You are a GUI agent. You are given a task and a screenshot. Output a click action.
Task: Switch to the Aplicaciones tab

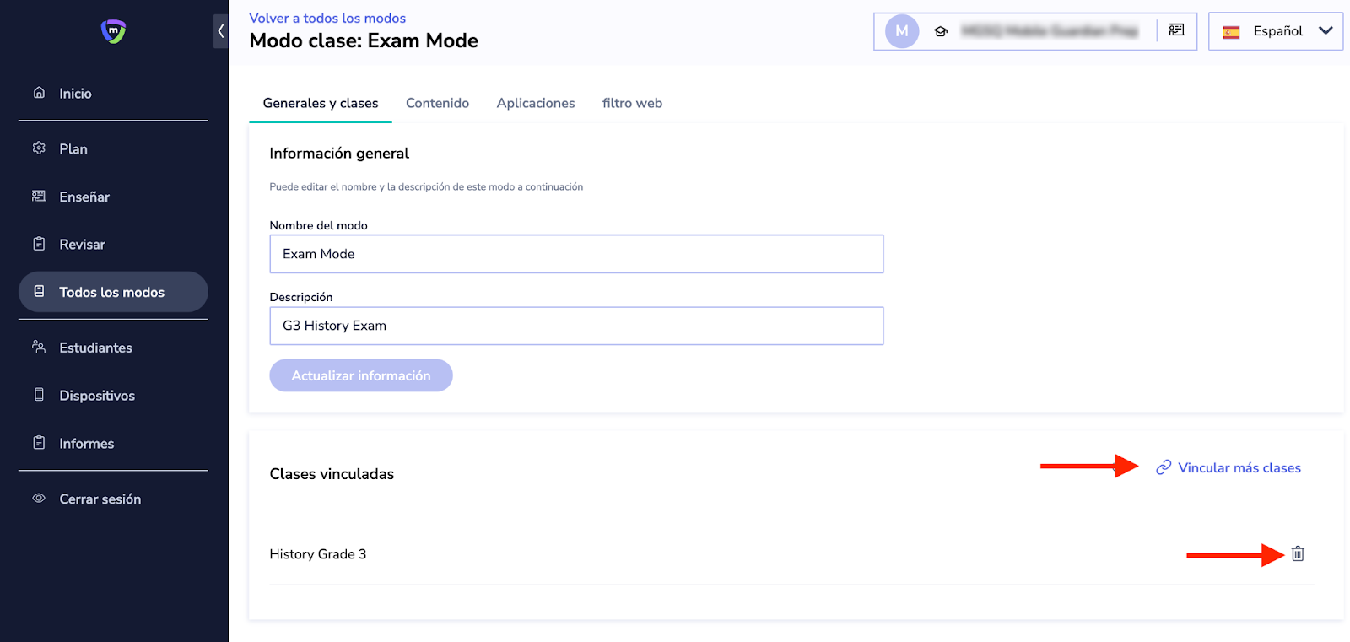[x=535, y=103]
